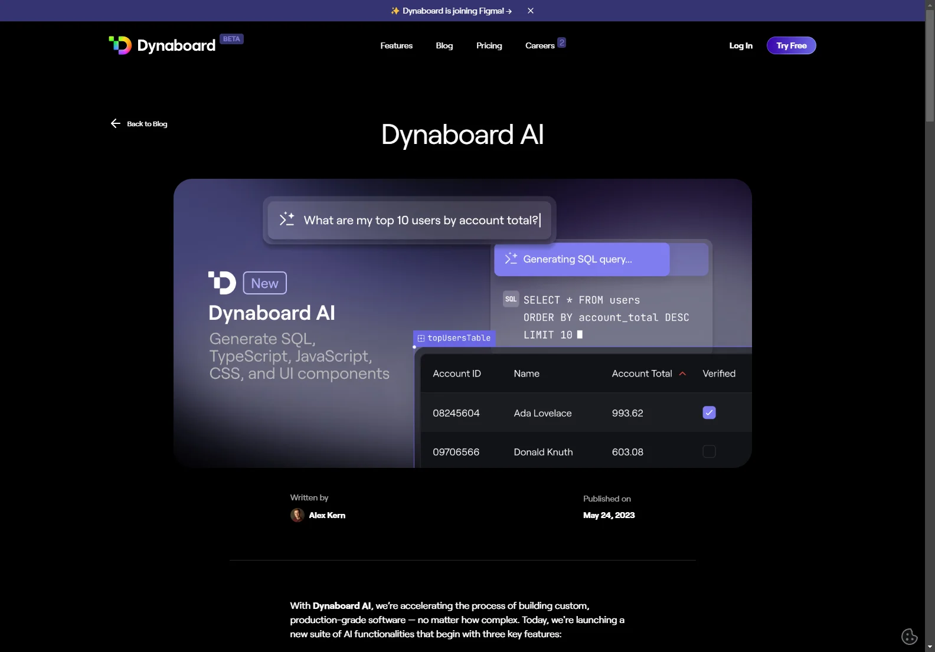935x652 pixels.
Task: Open the Careers page
Action: [540, 45]
